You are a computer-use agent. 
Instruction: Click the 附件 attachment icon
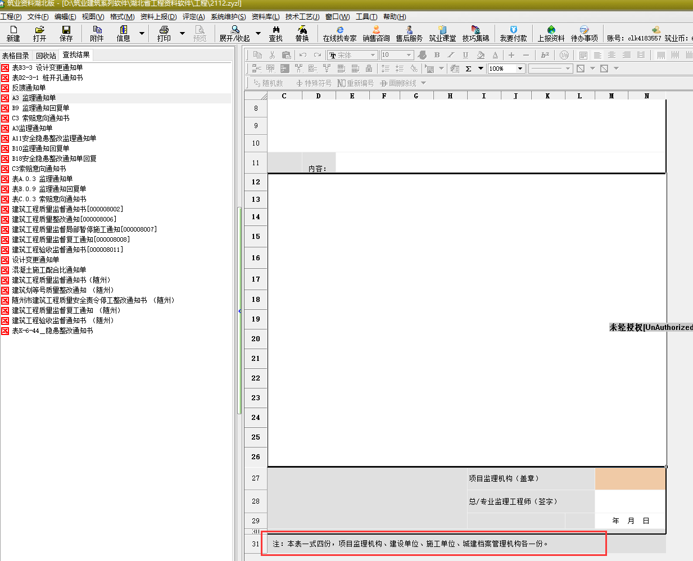tap(97, 33)
